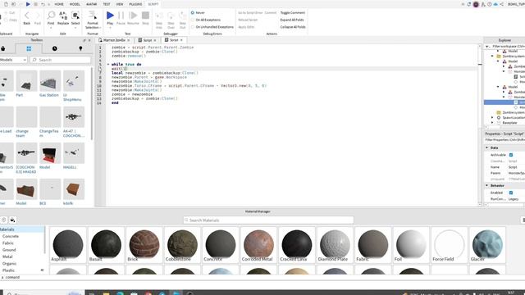Open the HOME ribbon tab
Image resolution: width=525 pixels, height=295 pixels.
[59, 4]
